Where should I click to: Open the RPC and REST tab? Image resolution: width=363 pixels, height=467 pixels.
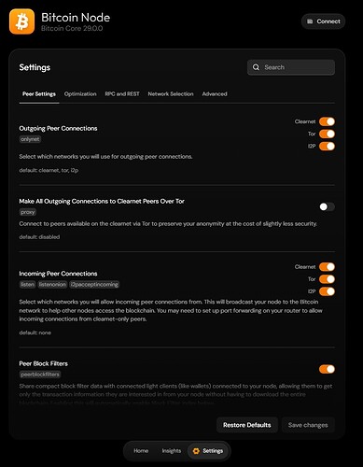point(122,94)
